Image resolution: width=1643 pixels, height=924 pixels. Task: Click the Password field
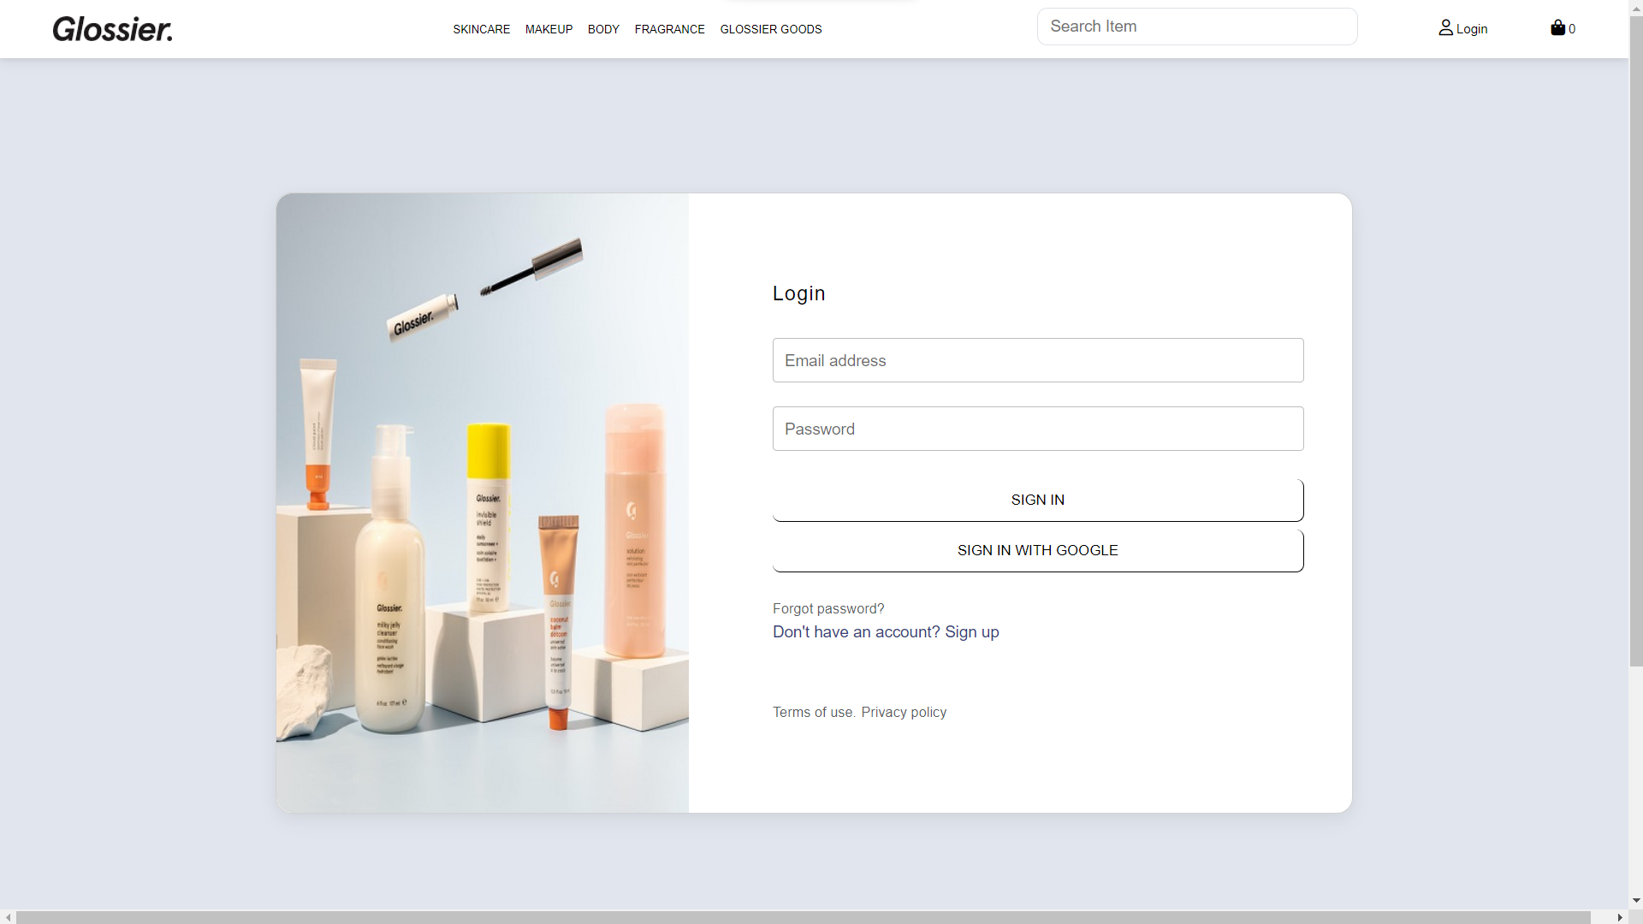(1037, 429)
